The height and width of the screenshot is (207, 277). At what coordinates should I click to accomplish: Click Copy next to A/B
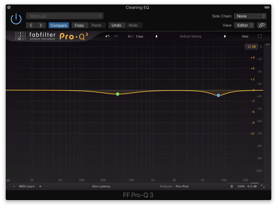tap(140, 36)
